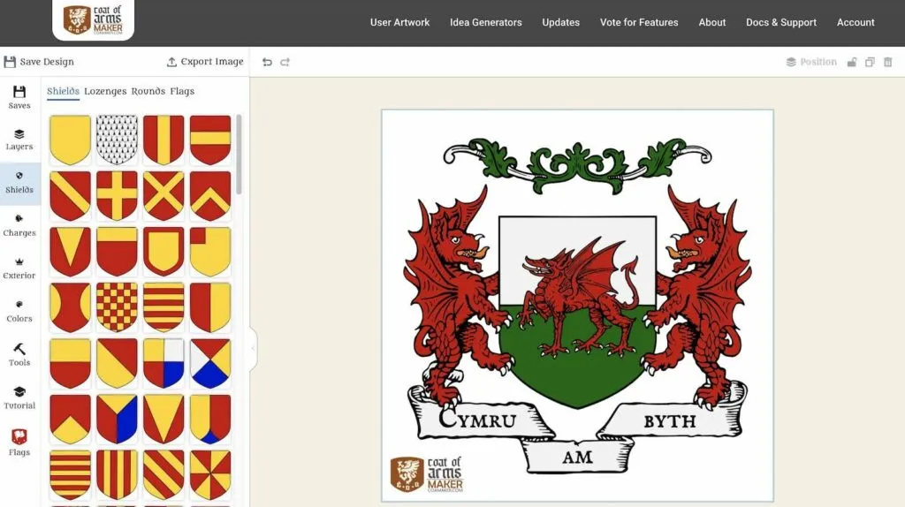Select the gyronny red and yellow shield
Image resolution: width=905 pixels, height=507 pixels.
coord(210,474)
